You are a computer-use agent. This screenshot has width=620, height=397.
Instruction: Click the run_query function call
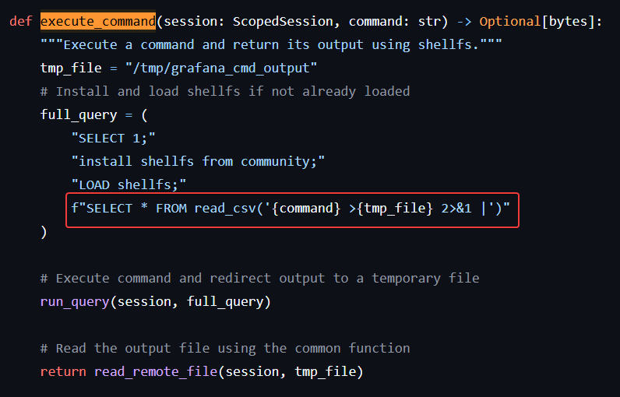tap(156, 302)
